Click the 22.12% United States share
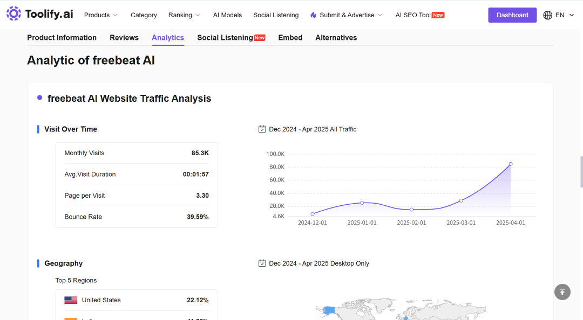 [198, 300]
